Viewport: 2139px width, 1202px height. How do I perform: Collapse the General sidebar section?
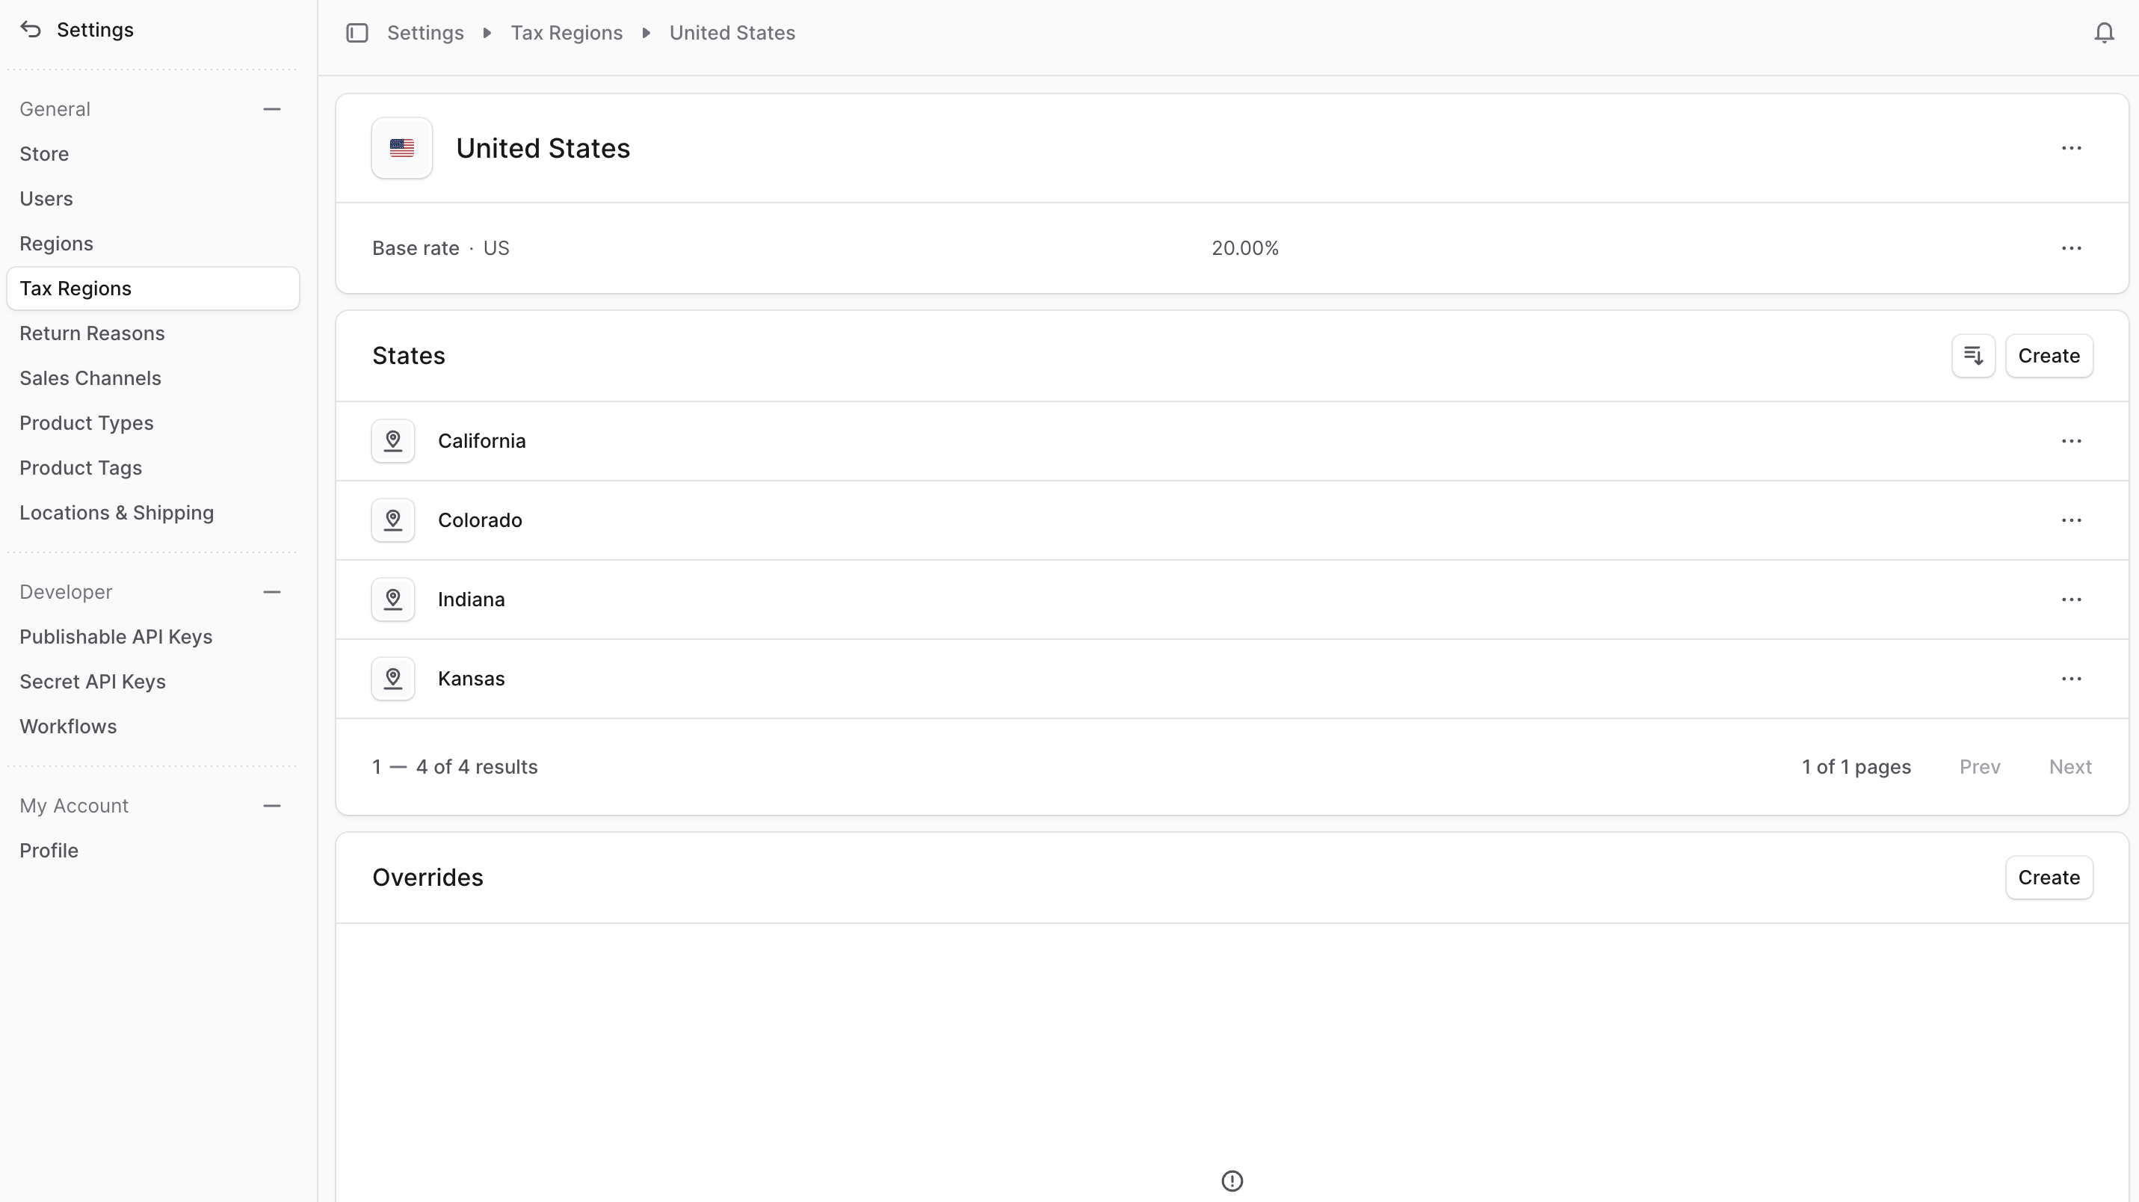pyautogui.click(x=271, y=110)
